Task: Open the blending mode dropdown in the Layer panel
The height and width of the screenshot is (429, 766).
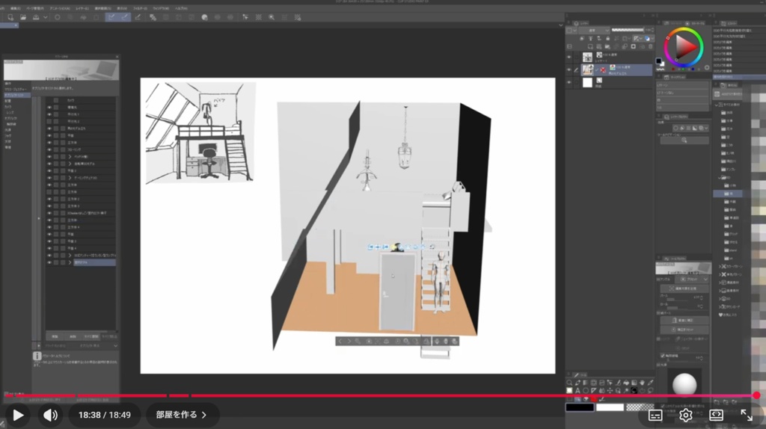Action: click(x=595, y=30)
